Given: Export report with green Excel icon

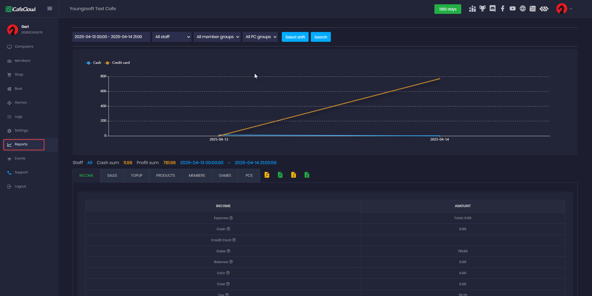Looking at the screenshot, I should [x=307, y=175].
